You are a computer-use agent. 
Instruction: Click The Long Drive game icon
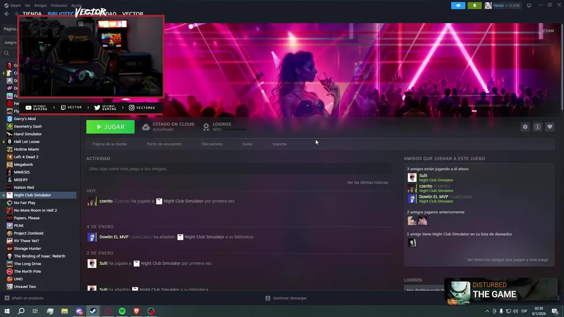pyautogui.click(x=10, y=264)
